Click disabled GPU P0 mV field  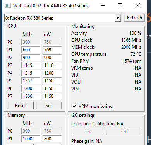click(x=52, y=42)
